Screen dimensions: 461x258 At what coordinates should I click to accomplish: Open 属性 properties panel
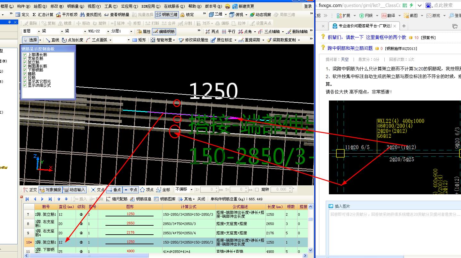[x=144, y=31]
